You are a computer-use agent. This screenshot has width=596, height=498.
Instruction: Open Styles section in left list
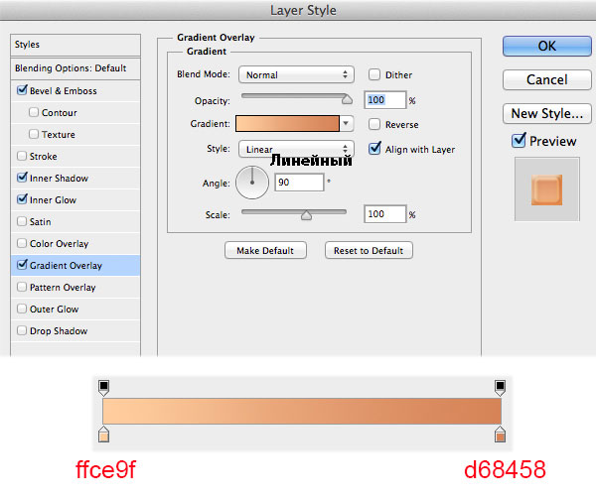[75, 45]
